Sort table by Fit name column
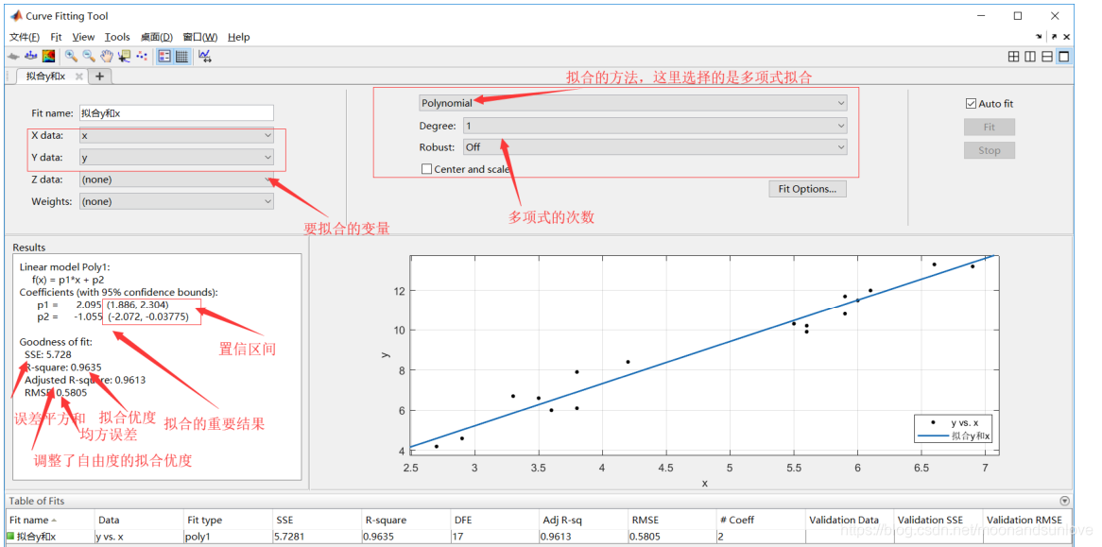 (x=50, y=520)
